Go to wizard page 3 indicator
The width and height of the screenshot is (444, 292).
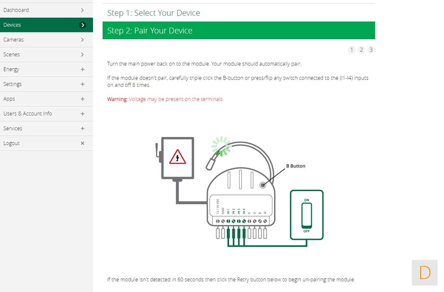tap(371, 50)
